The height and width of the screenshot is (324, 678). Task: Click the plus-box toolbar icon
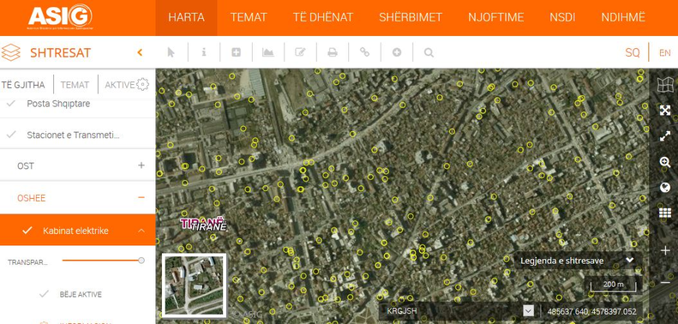coord(236,52)
